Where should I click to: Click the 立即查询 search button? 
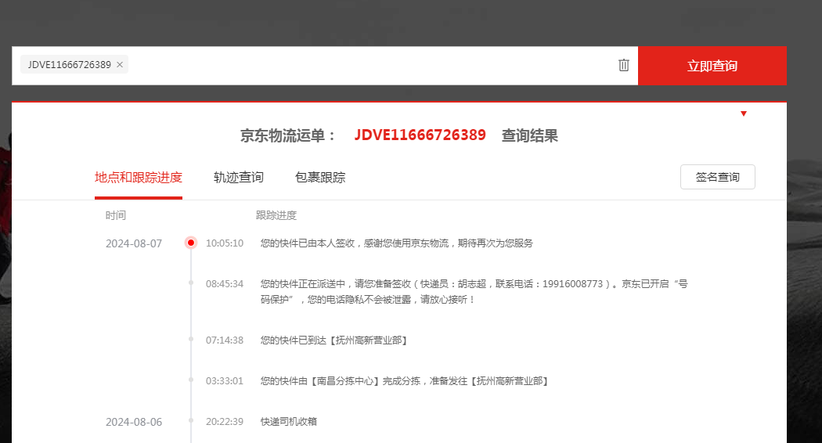[712, 66]
